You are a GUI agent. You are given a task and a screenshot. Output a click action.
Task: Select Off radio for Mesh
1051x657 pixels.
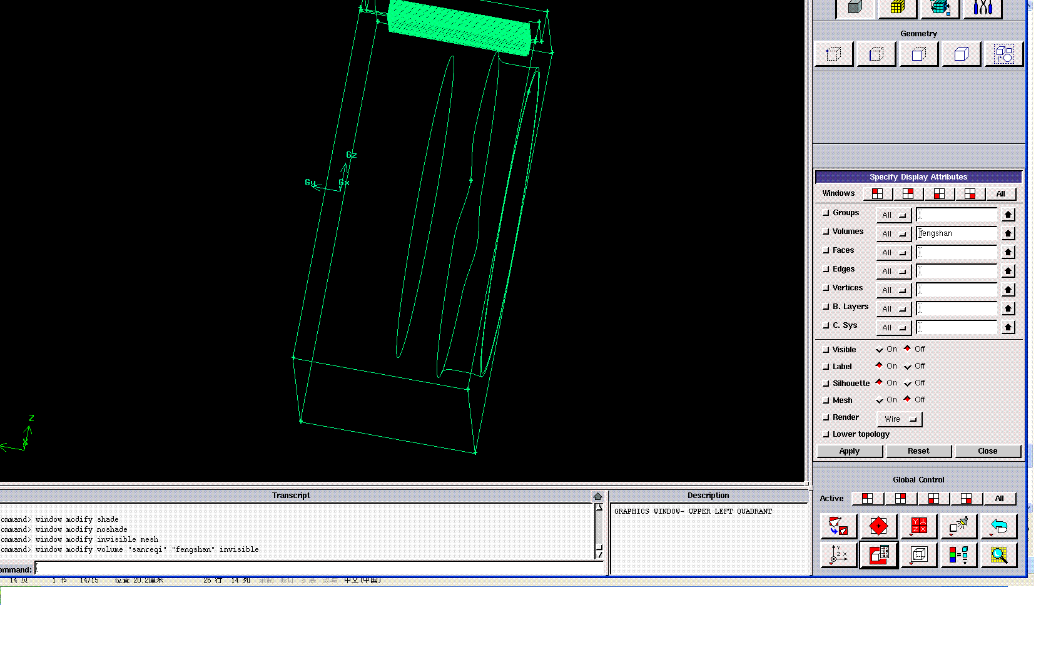[908, 400]
